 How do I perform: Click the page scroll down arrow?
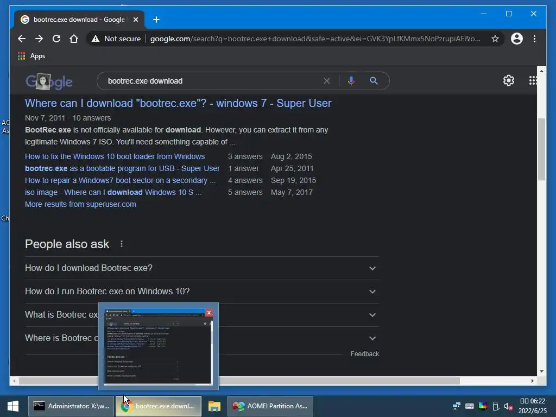click(x=541, y=371)
